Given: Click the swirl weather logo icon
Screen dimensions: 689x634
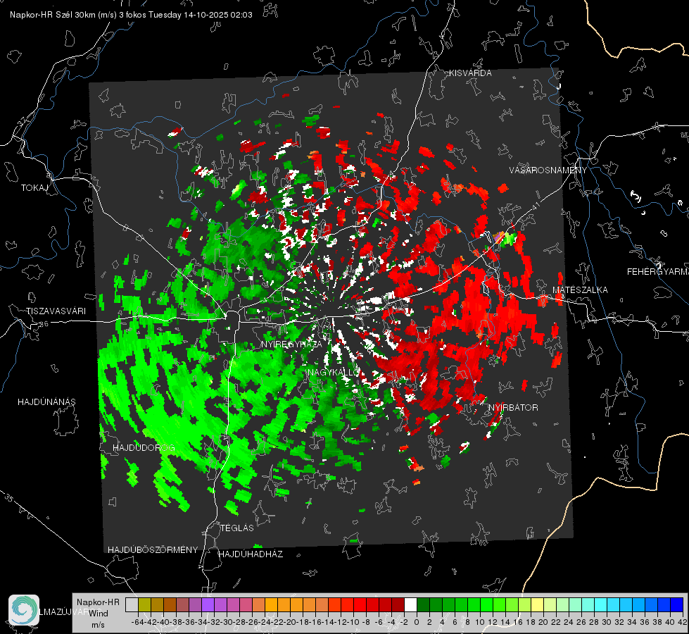Looking at the screenshot, I should click(24, 610).
